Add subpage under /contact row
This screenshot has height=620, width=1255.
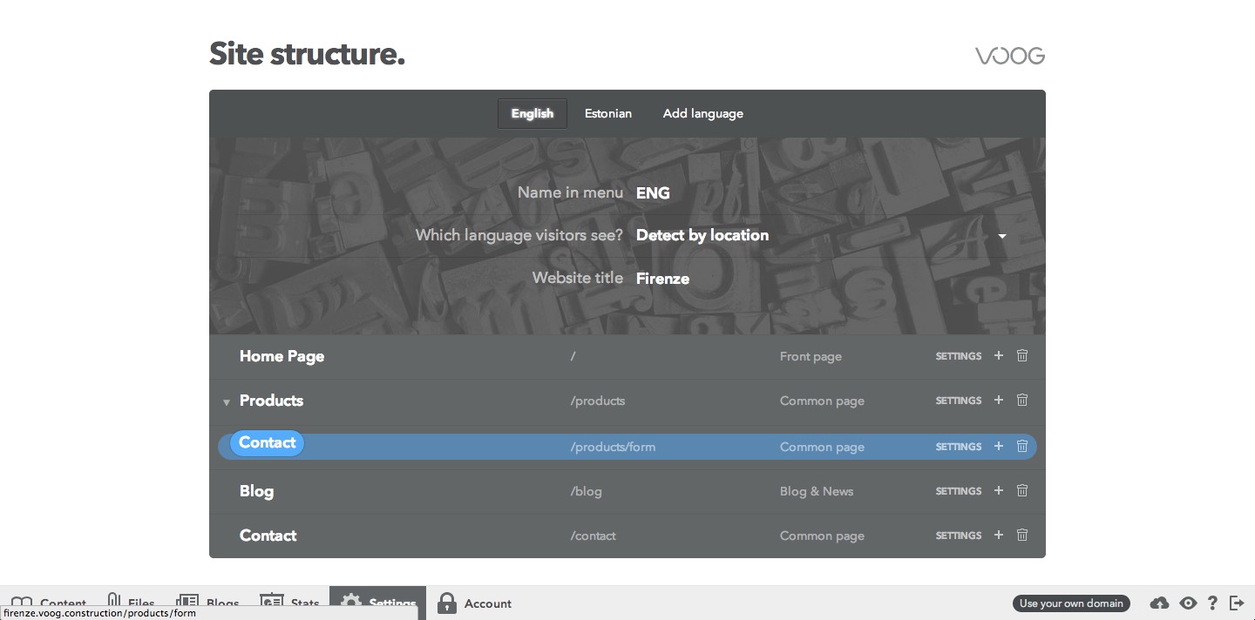click(x=999, y=535)
